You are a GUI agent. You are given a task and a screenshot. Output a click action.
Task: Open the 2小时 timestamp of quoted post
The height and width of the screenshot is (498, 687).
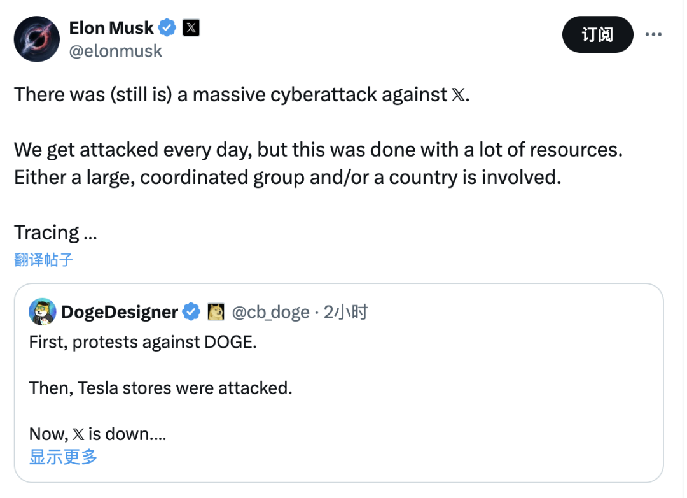pyautogui.click(x=345, y=312)
